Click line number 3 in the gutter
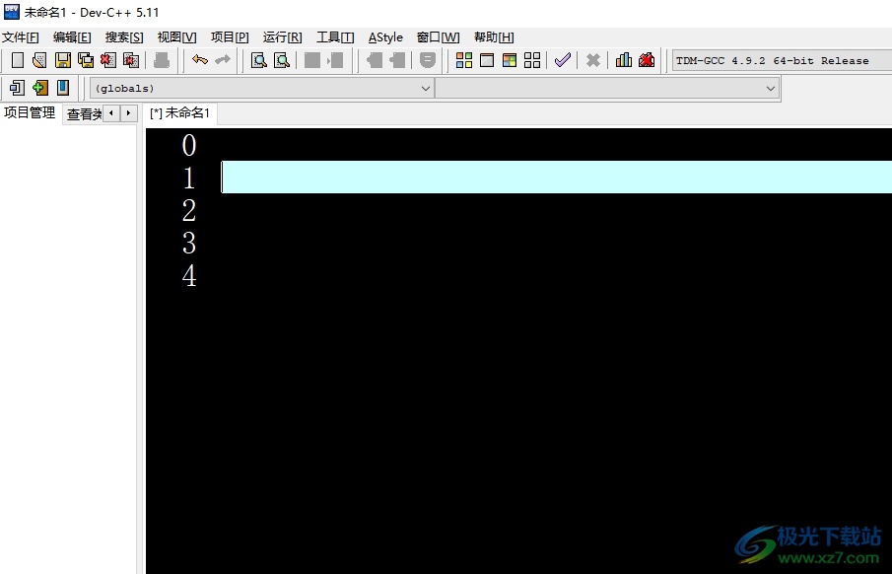 (x=189, y=244)
